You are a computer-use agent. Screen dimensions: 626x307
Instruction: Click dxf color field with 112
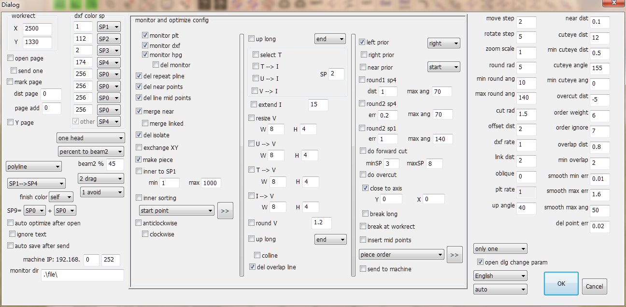coord(83,38)
